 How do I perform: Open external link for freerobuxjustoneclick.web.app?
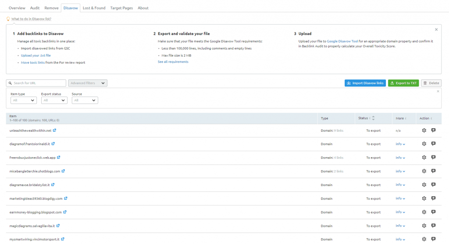tap(58, 158)
